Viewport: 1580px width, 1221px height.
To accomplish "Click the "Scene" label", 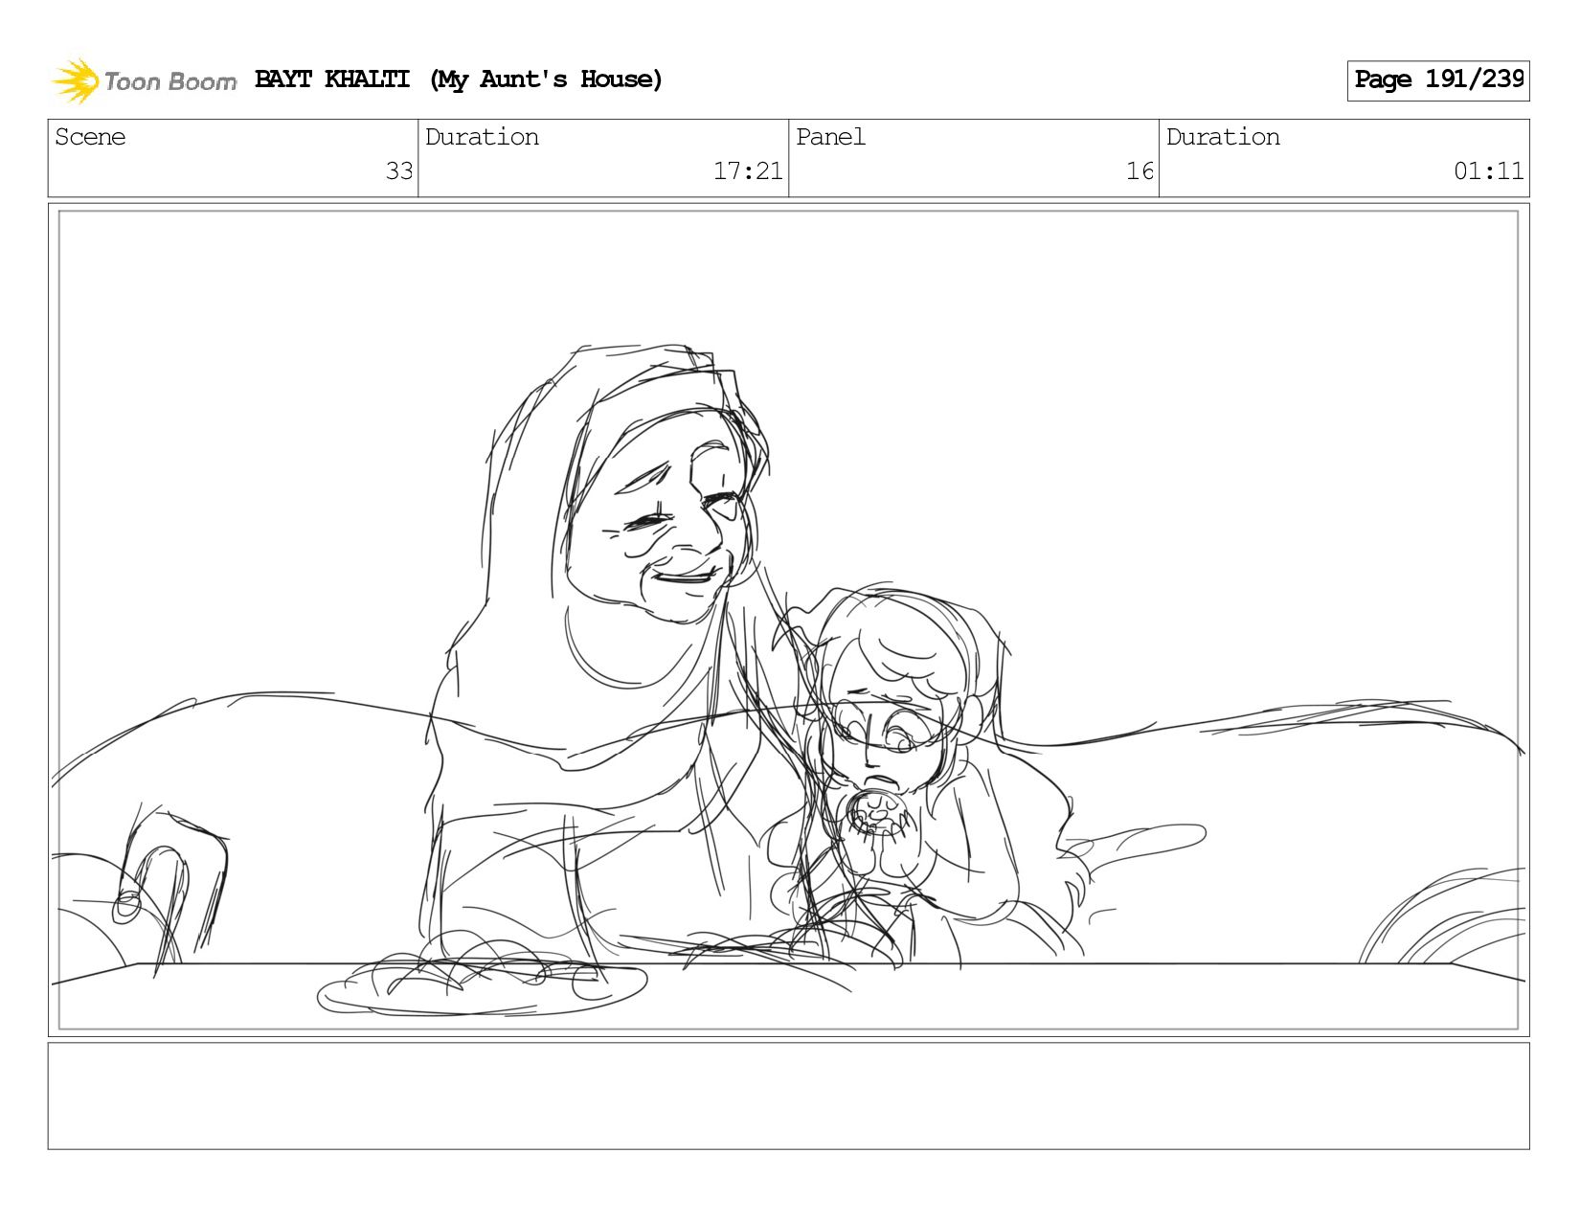I will [90, 137].
